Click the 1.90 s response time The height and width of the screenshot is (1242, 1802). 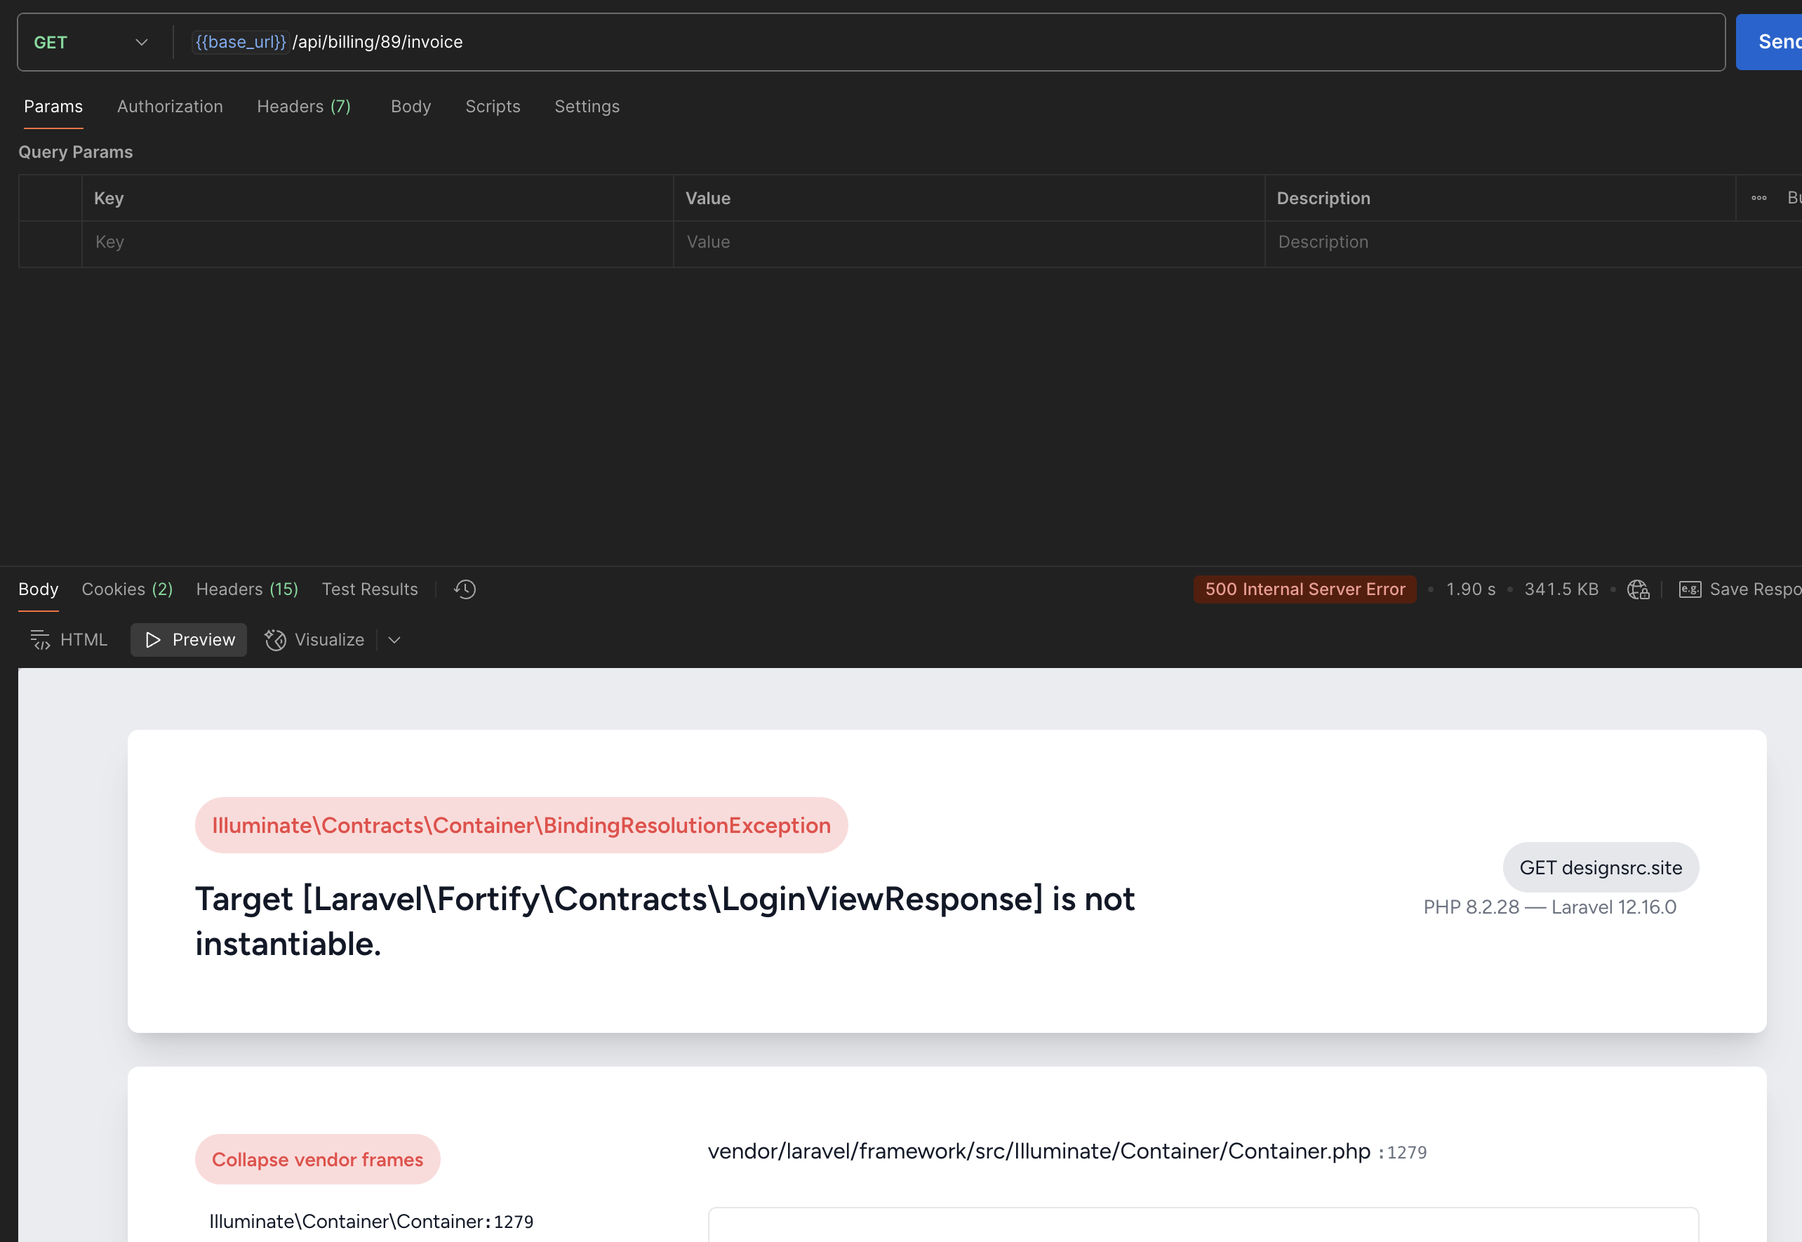point(1471,589)
